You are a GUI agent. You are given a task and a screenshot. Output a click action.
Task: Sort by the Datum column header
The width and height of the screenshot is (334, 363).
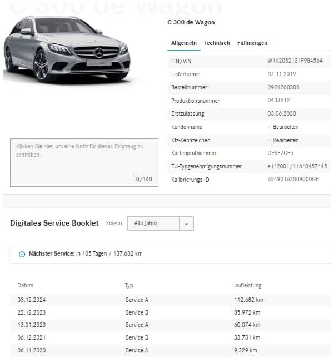click(26, 286)
